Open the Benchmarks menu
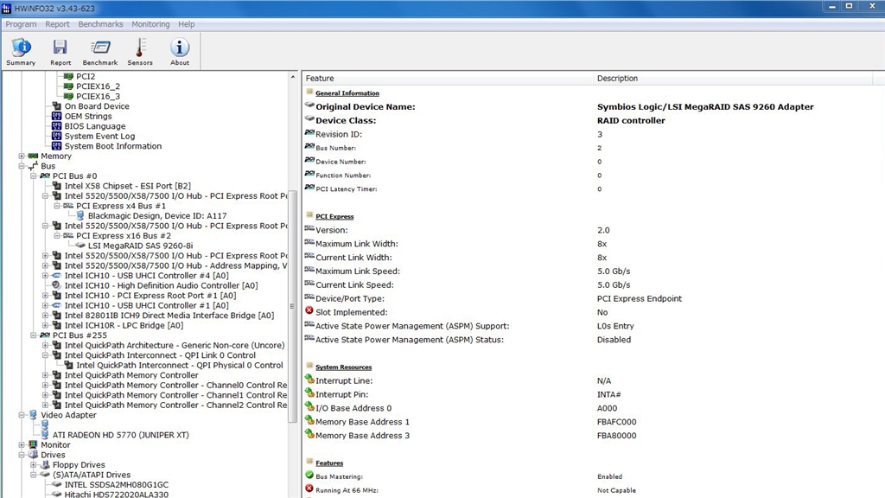Screen dimensions: 885x498 pos(100,24)
